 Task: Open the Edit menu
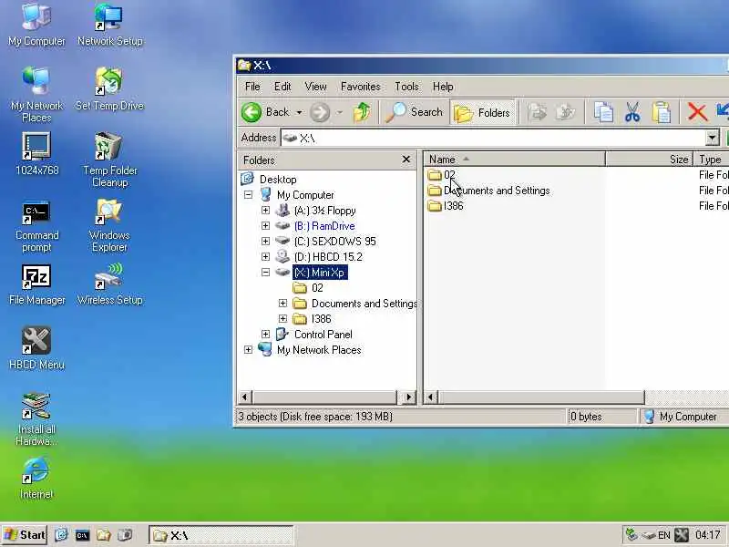[x=282, y=87]
